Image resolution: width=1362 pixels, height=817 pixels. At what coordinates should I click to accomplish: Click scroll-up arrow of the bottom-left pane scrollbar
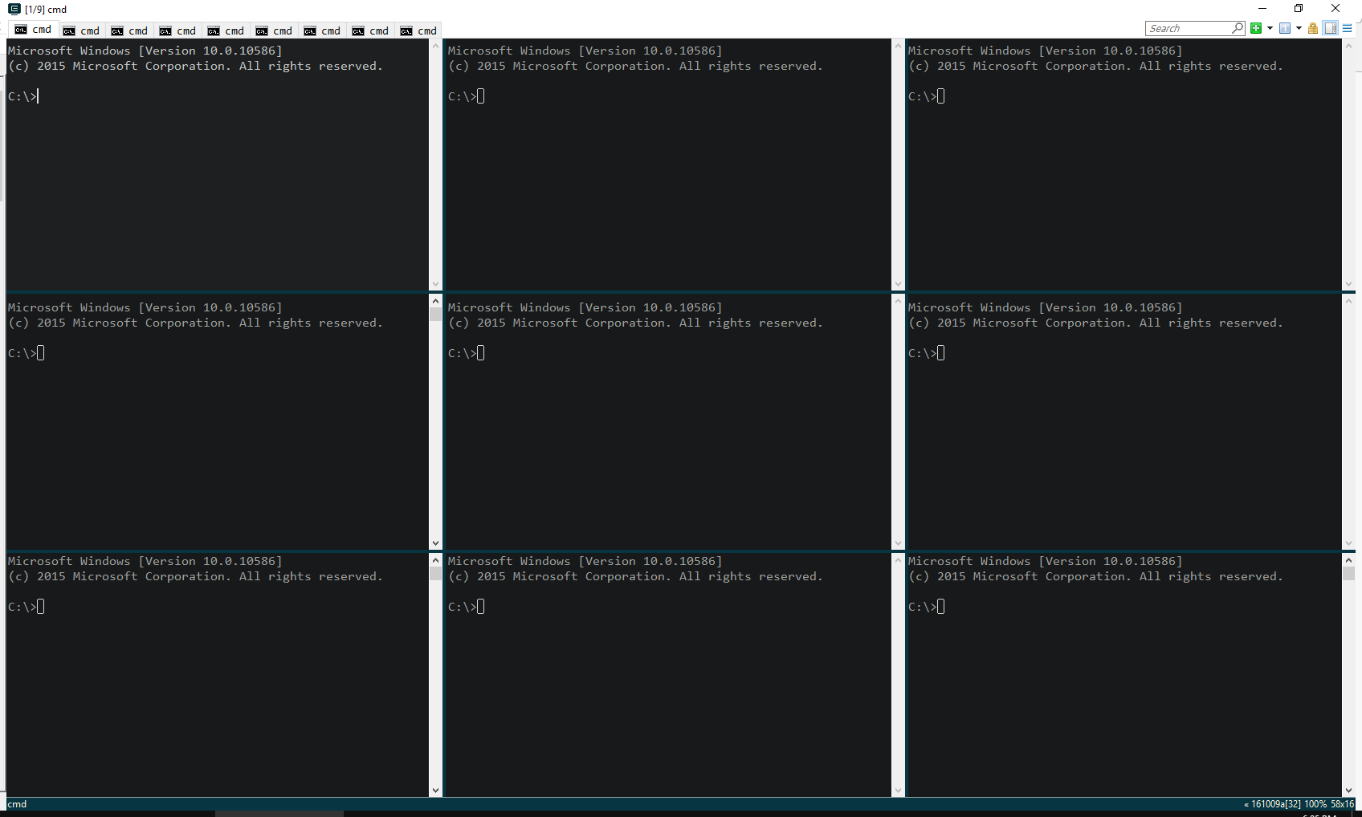pyautogui.click(x=435, y=559)
